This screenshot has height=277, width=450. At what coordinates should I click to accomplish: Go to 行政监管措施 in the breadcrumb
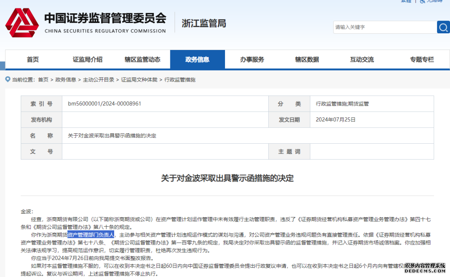(x=180, y=80)
